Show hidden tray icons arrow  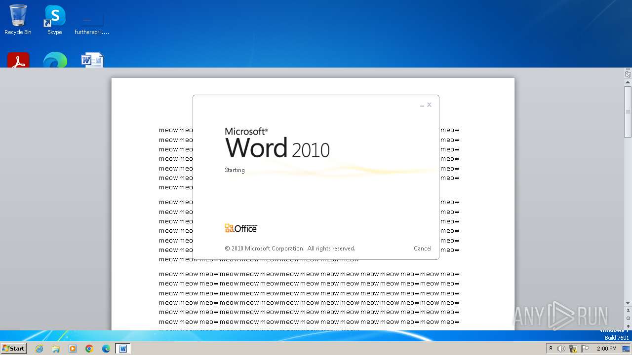pos(551,349)
